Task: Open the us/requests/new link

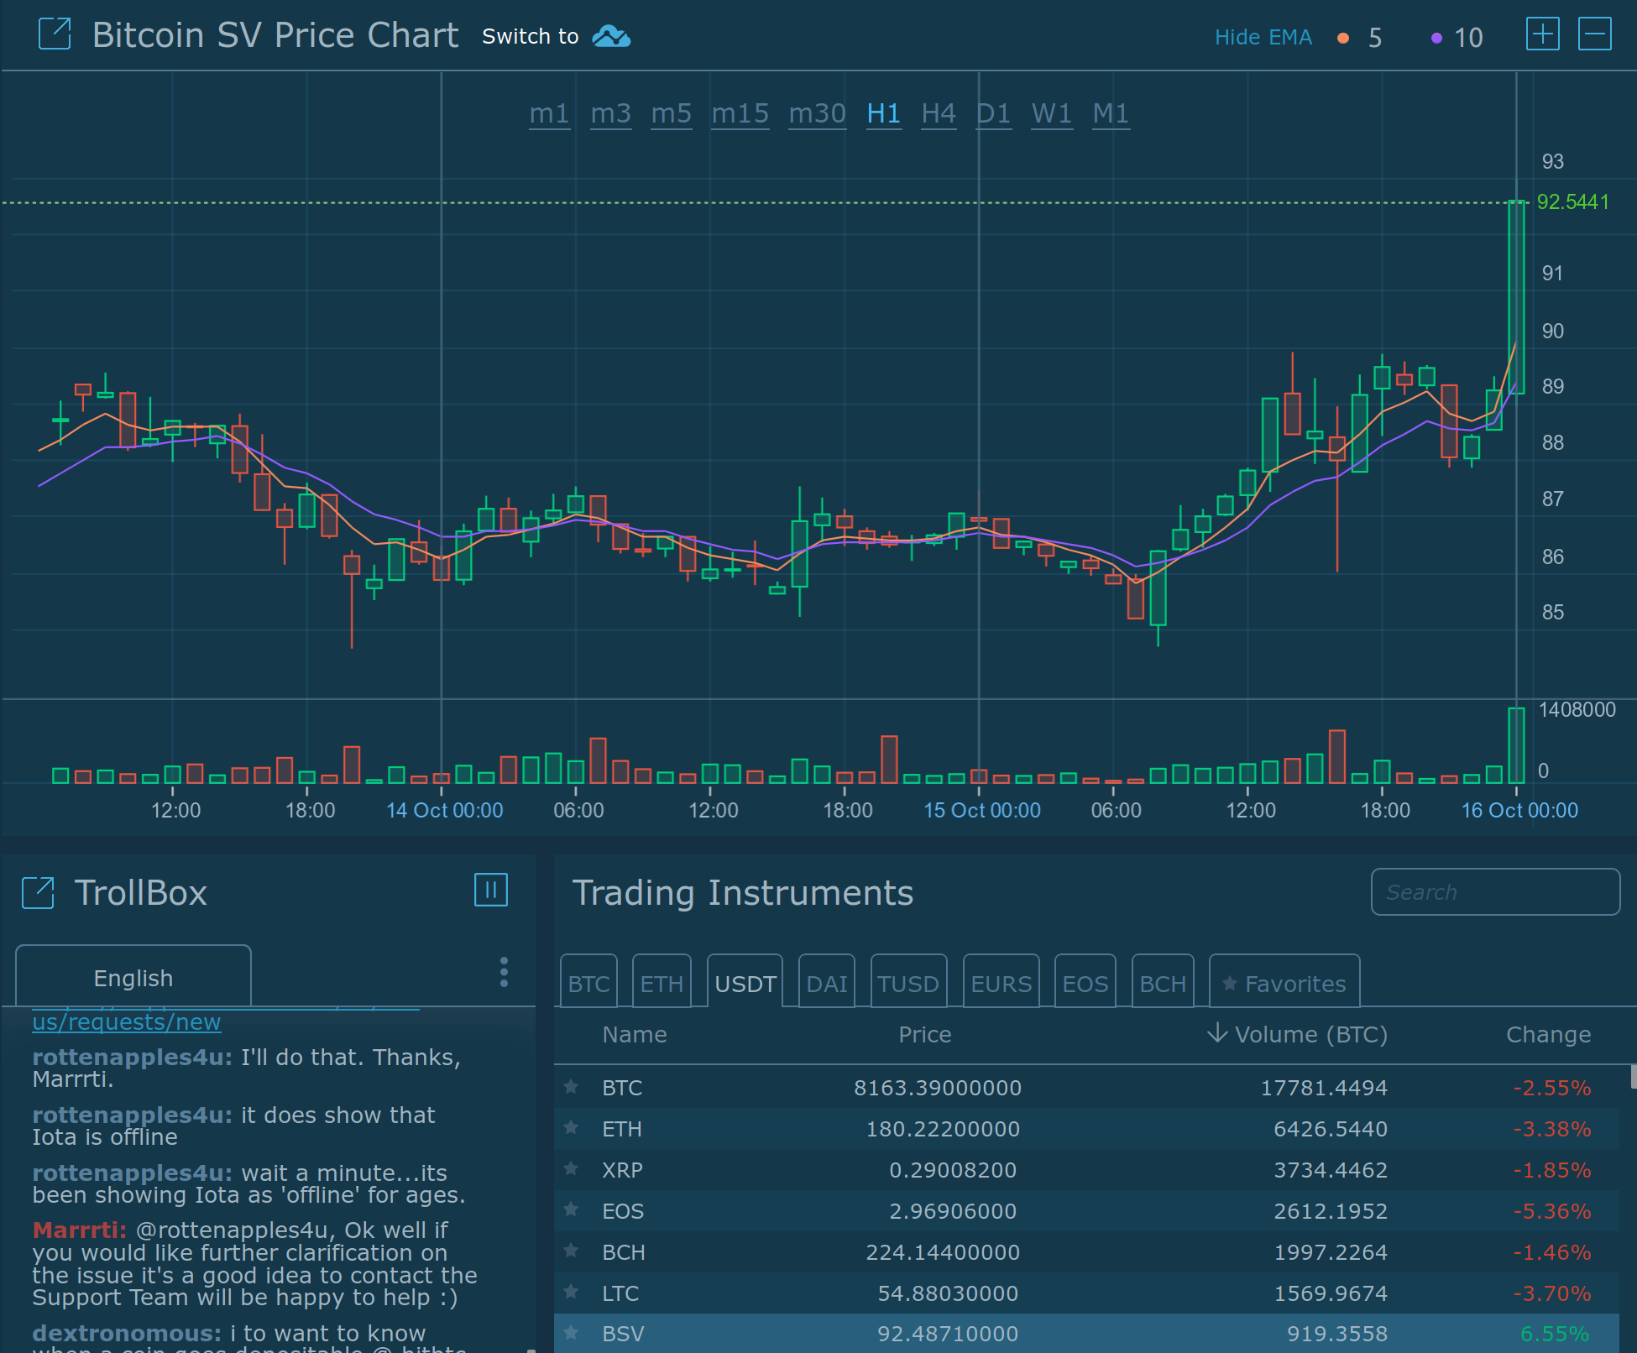Action: point(127,1021)
